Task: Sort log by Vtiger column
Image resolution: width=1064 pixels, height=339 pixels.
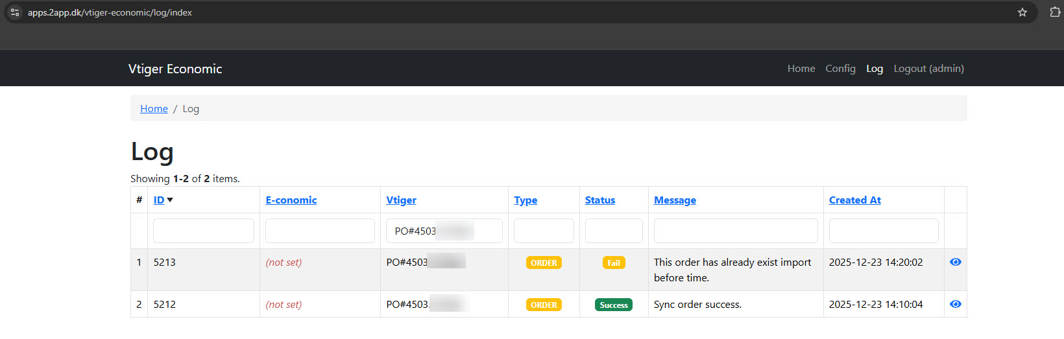Action: pos(401,200)
